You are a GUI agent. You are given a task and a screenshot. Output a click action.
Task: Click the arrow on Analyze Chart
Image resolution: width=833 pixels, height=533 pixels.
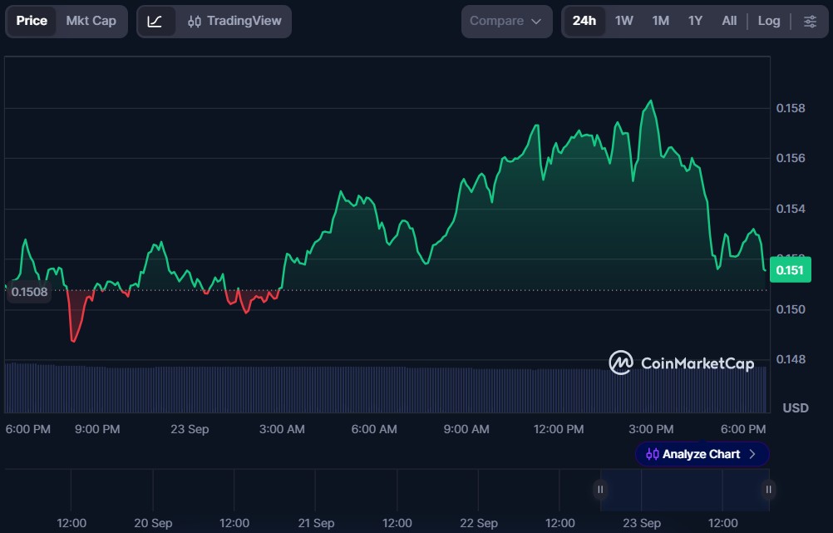coord(752,454)
